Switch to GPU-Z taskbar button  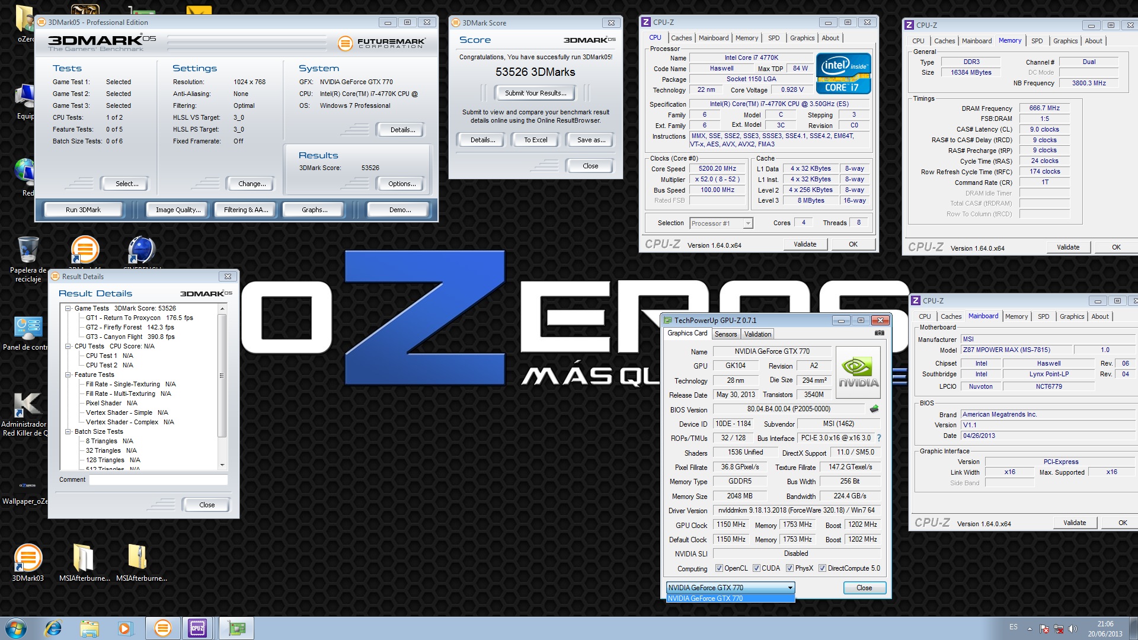[236, 628]
